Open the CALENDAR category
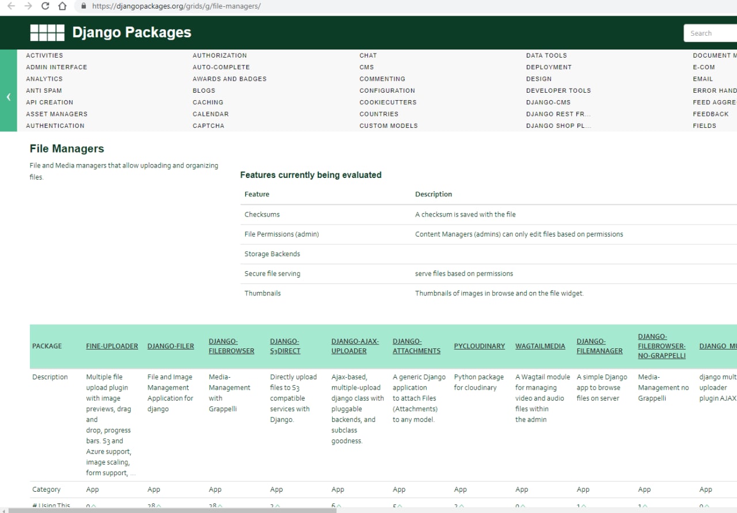Image resolution: width=737 pixels, height=513 pixels. pyautogui.click(x=211, y=114)
